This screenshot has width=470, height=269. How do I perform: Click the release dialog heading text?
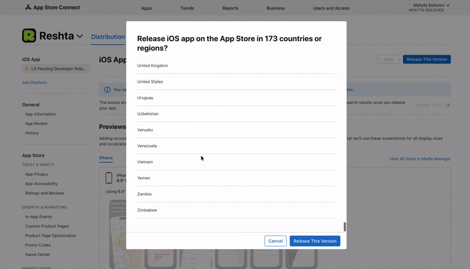coord(229,43)
